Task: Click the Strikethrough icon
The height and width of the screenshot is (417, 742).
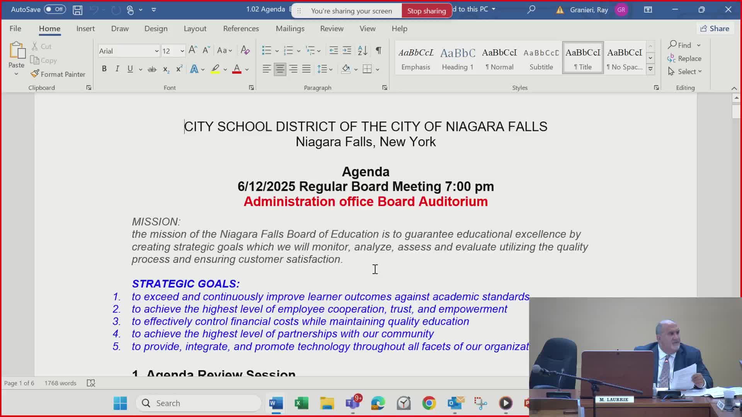Action: tap(152, 69)
